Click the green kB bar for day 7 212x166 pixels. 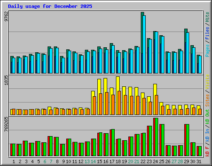[x=51, y=146]
